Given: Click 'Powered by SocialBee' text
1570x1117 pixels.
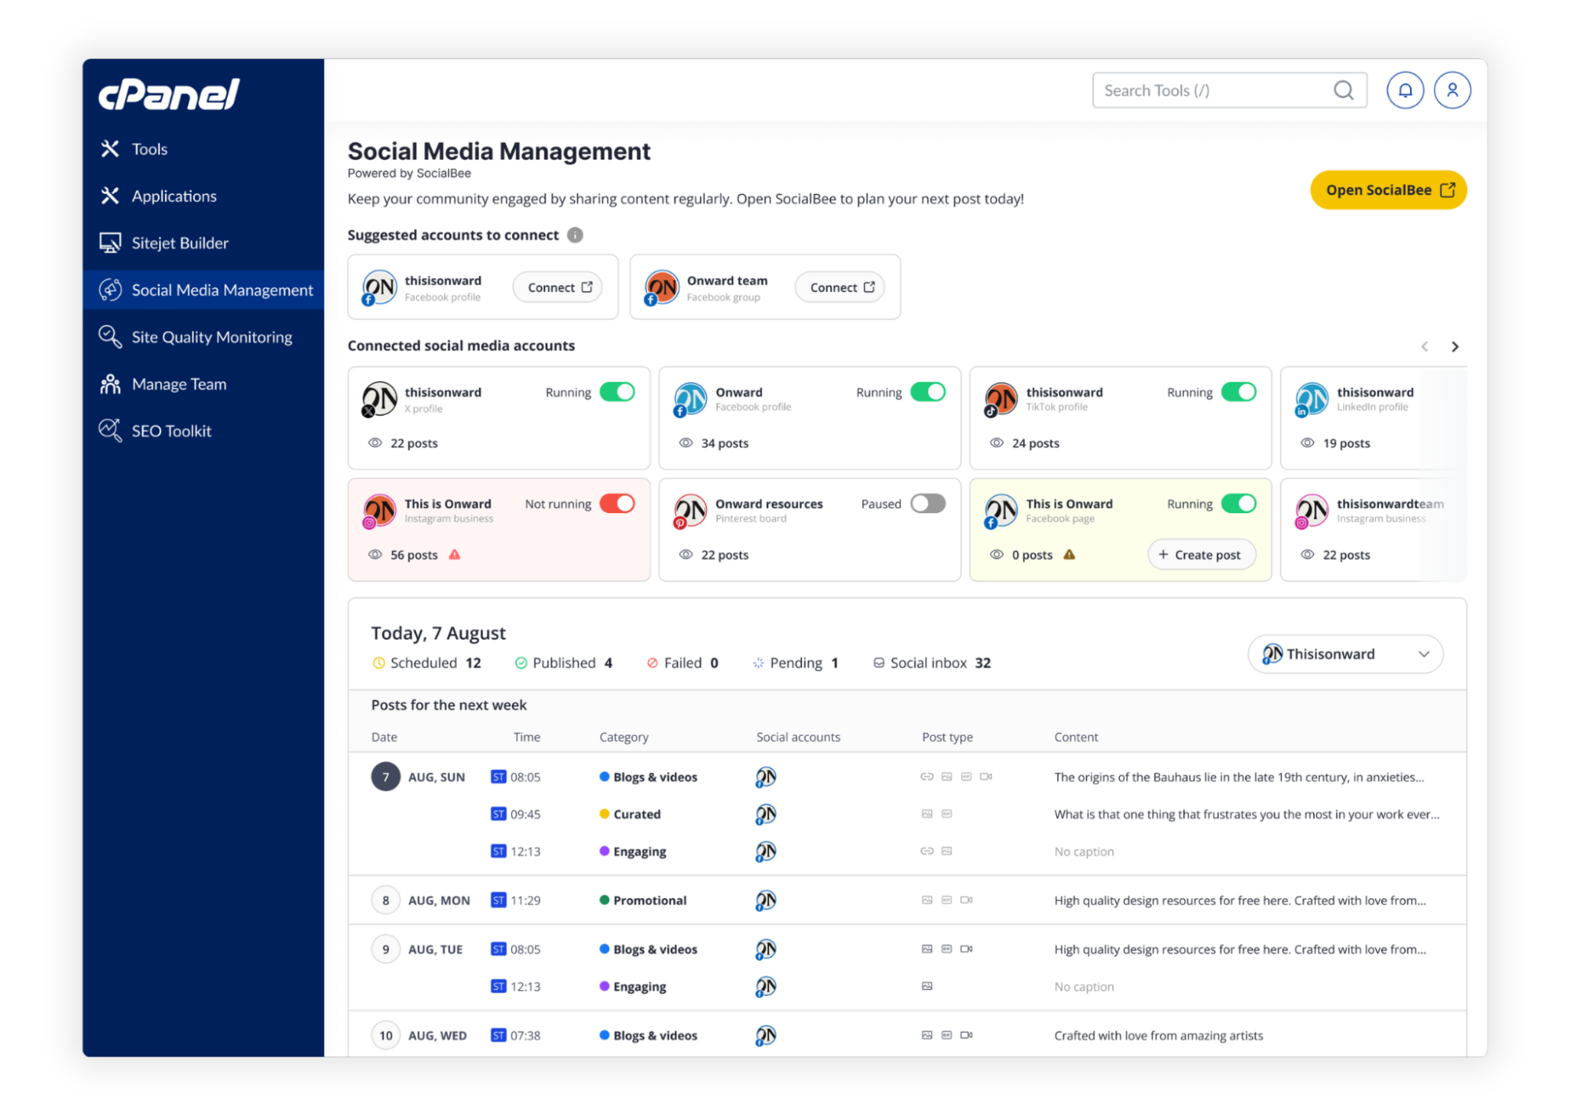Looking at the screenshot, I should [409, 173].
